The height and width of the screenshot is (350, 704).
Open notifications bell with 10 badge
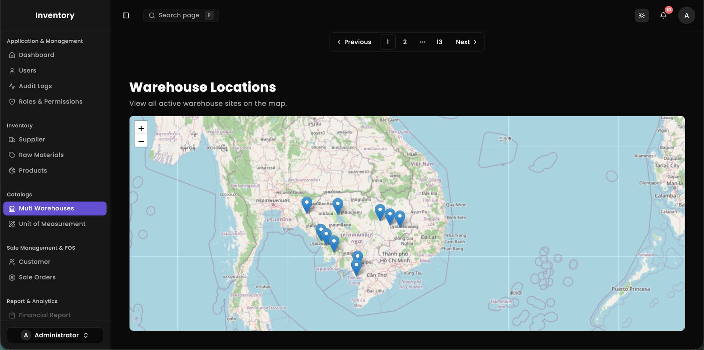coord(663,15)
